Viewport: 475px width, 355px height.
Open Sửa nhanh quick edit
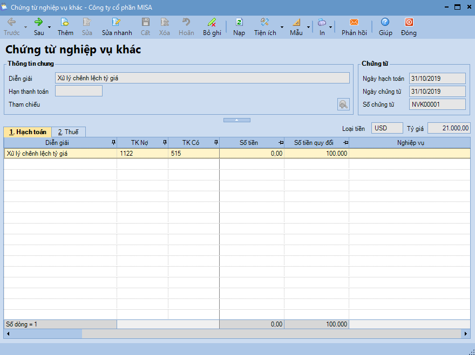117,27
